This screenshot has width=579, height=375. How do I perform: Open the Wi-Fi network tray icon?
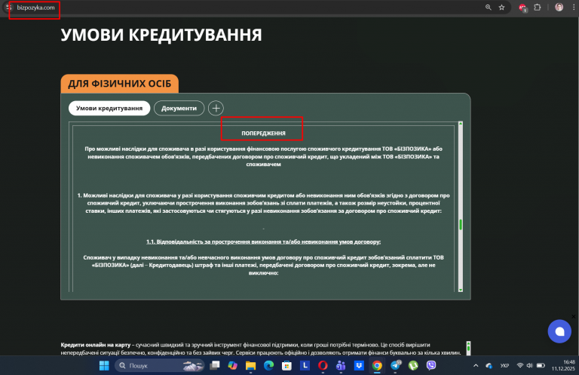[520, 366]
